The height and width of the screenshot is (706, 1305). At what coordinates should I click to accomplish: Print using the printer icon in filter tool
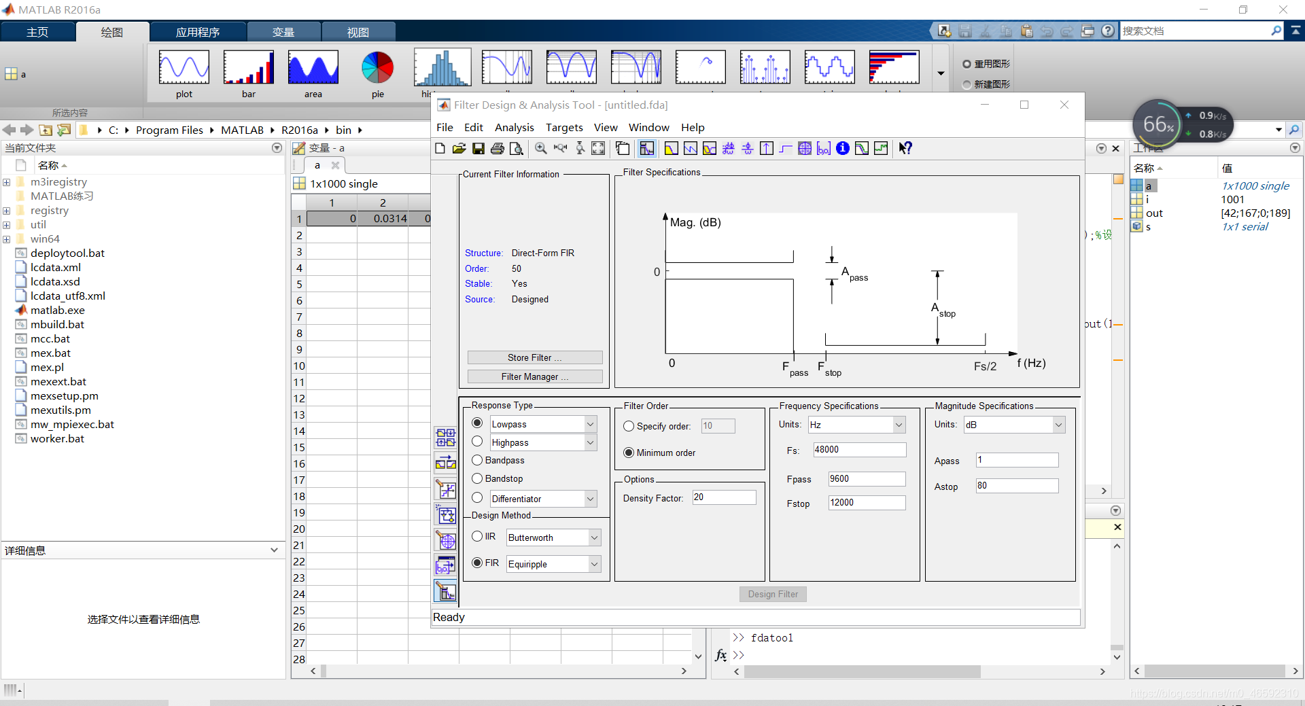point(498,148)
